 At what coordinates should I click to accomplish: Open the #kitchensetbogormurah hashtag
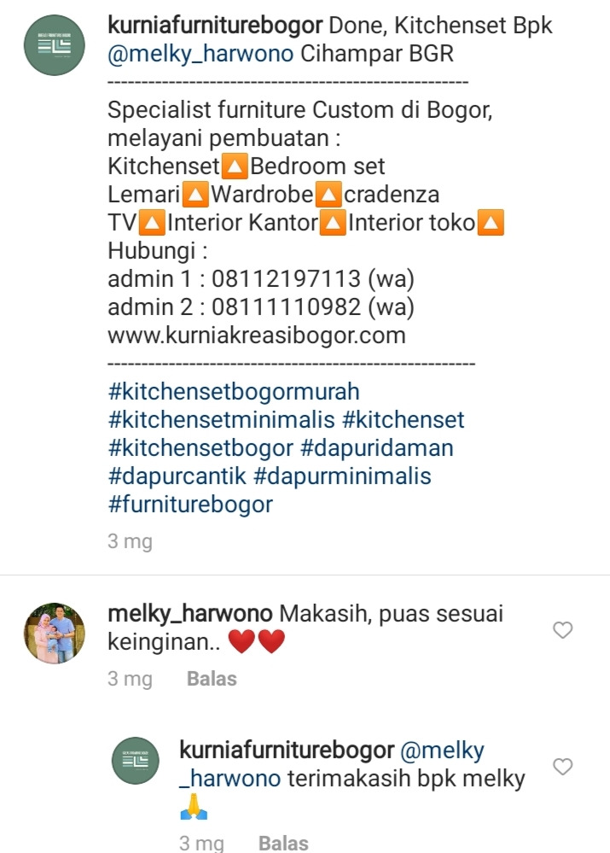pos(234,392)
